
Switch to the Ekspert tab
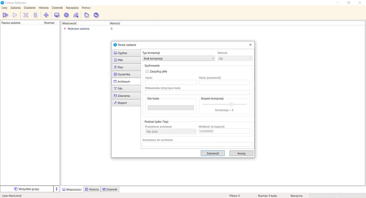click(126, 103)
